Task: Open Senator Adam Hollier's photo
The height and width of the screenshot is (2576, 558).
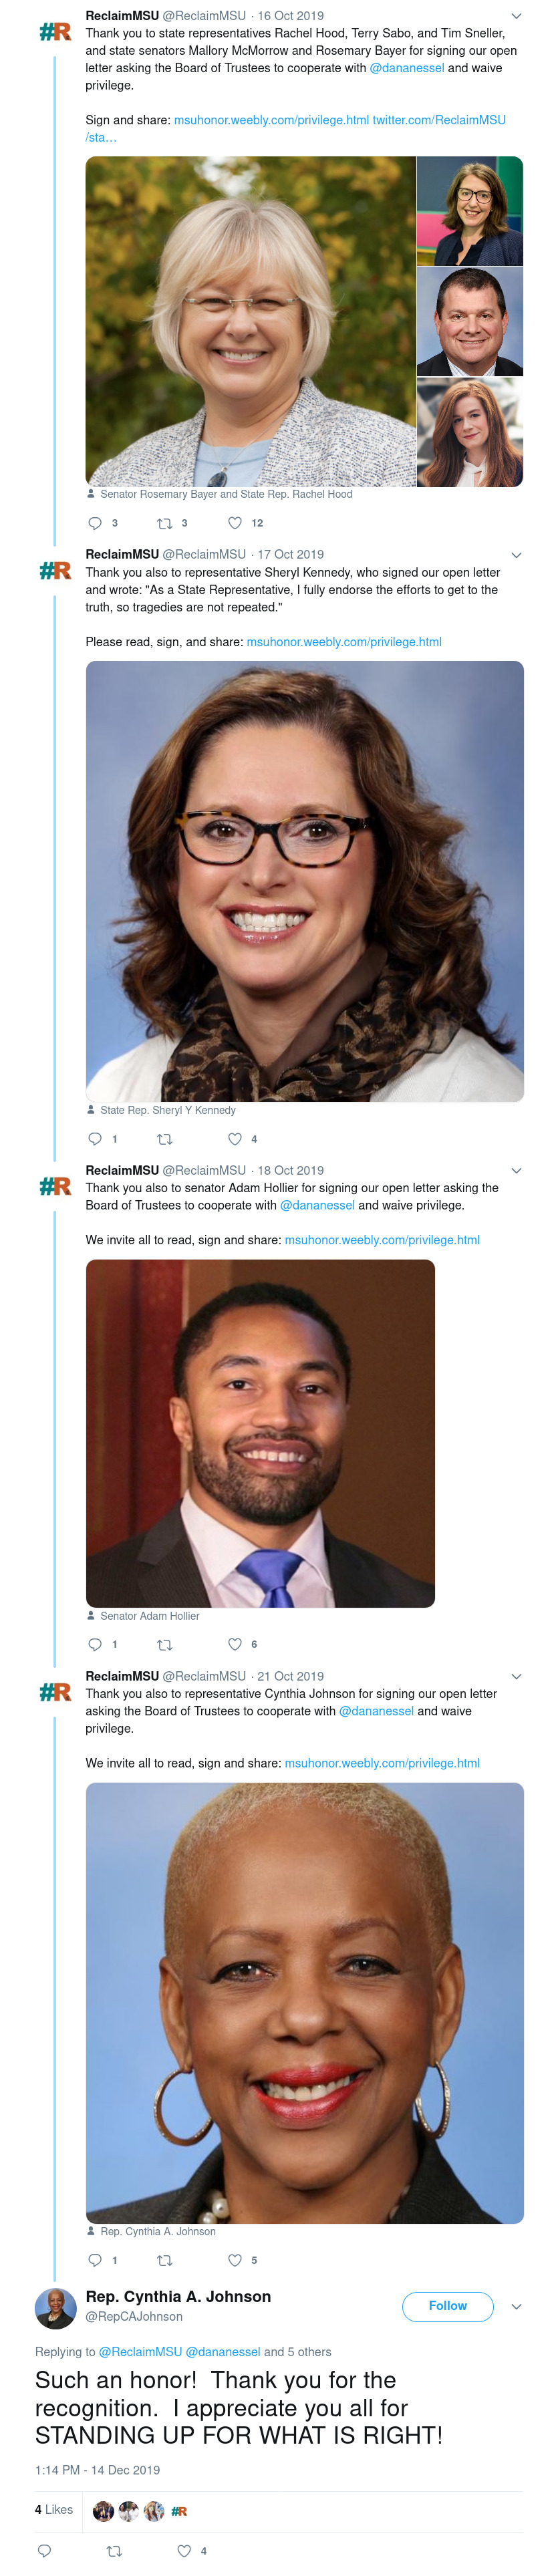Action: [260, 1433]
